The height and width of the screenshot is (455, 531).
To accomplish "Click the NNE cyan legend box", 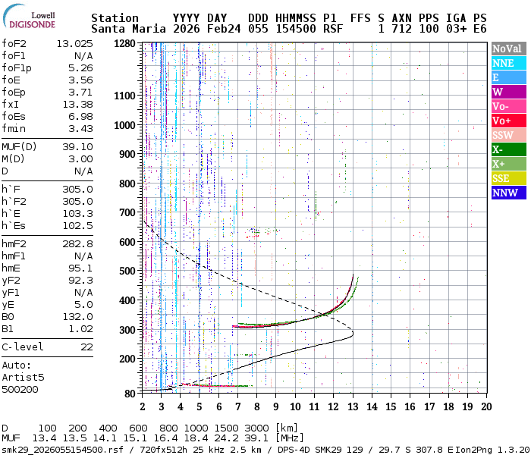I will point(509,63).
